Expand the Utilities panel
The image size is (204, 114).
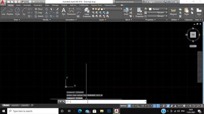(175, 20)
